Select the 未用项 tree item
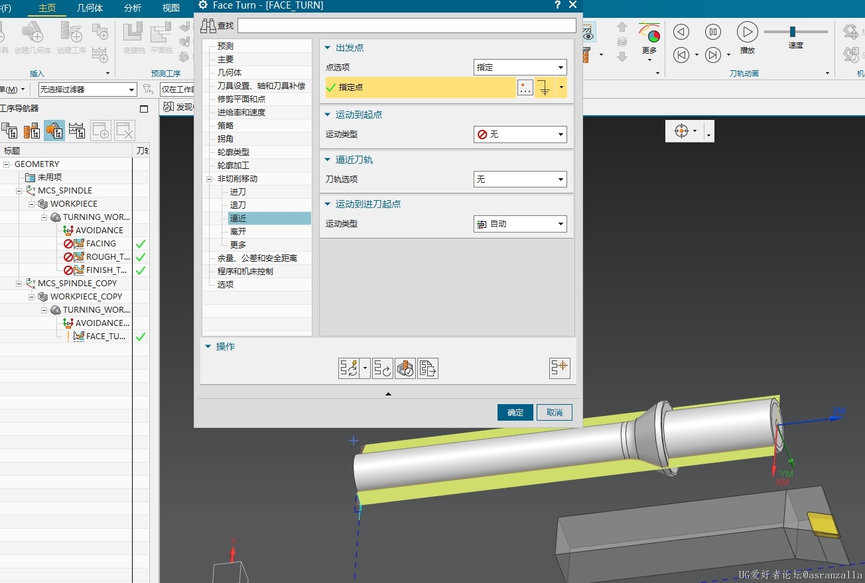Image resolution: width=865 pixels, height=583 pixels. click(49, 178)
